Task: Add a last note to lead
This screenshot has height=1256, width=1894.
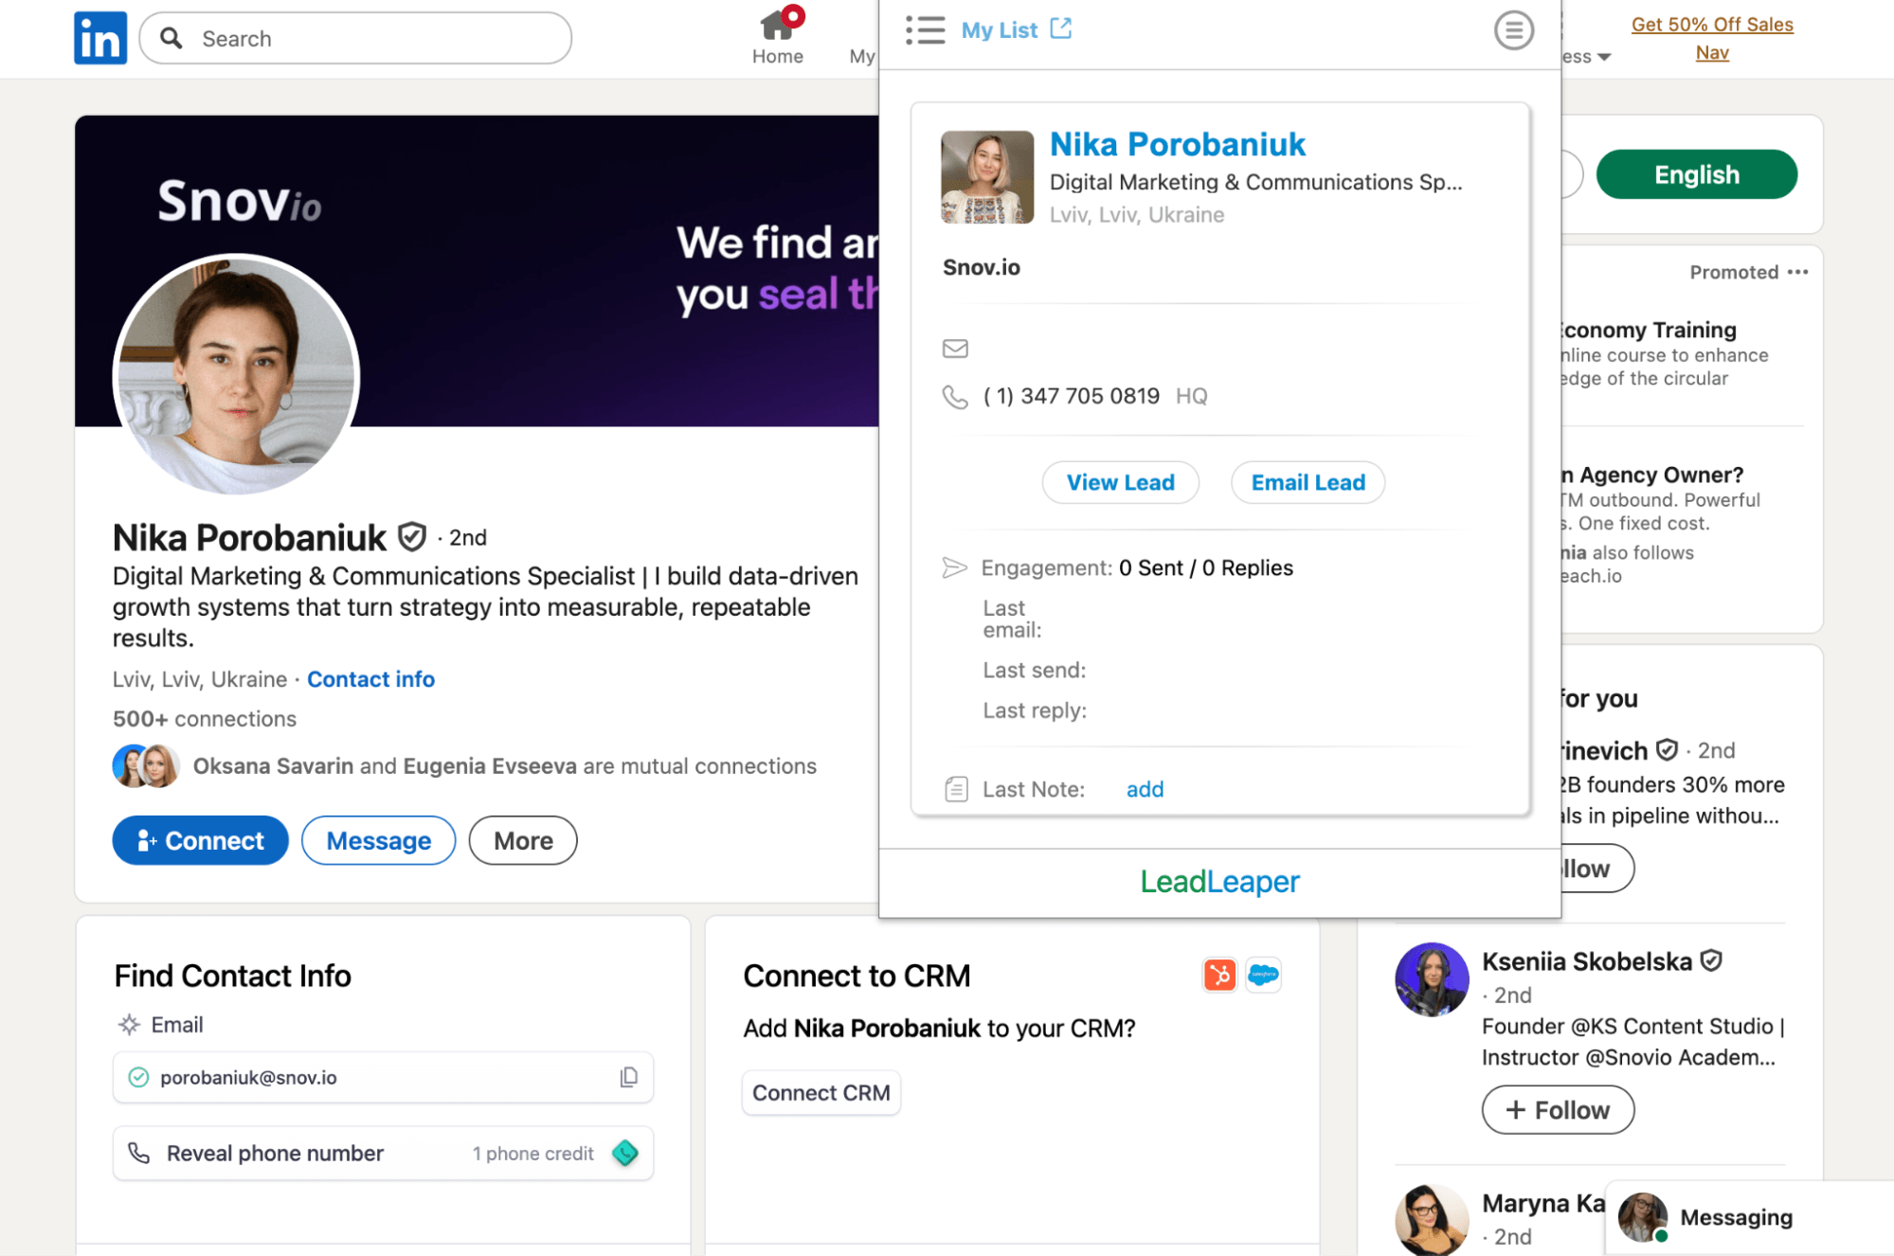Action: point(1145,789)
